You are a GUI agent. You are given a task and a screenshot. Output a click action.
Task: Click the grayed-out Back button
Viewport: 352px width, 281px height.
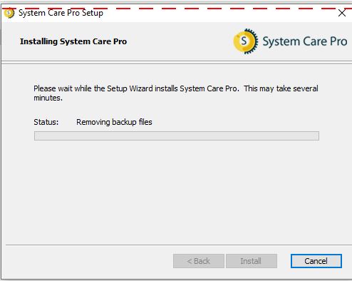[199, 261]
